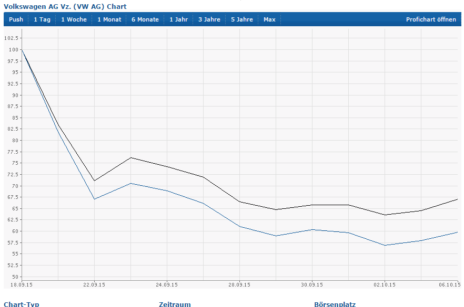The image size is (464, 307).
Task: Click the 75 y-axis value
Action: coord(15,163)
